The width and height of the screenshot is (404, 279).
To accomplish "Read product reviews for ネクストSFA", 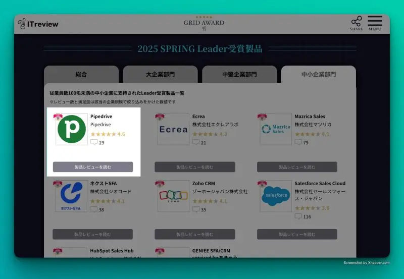I will [93, 234].
